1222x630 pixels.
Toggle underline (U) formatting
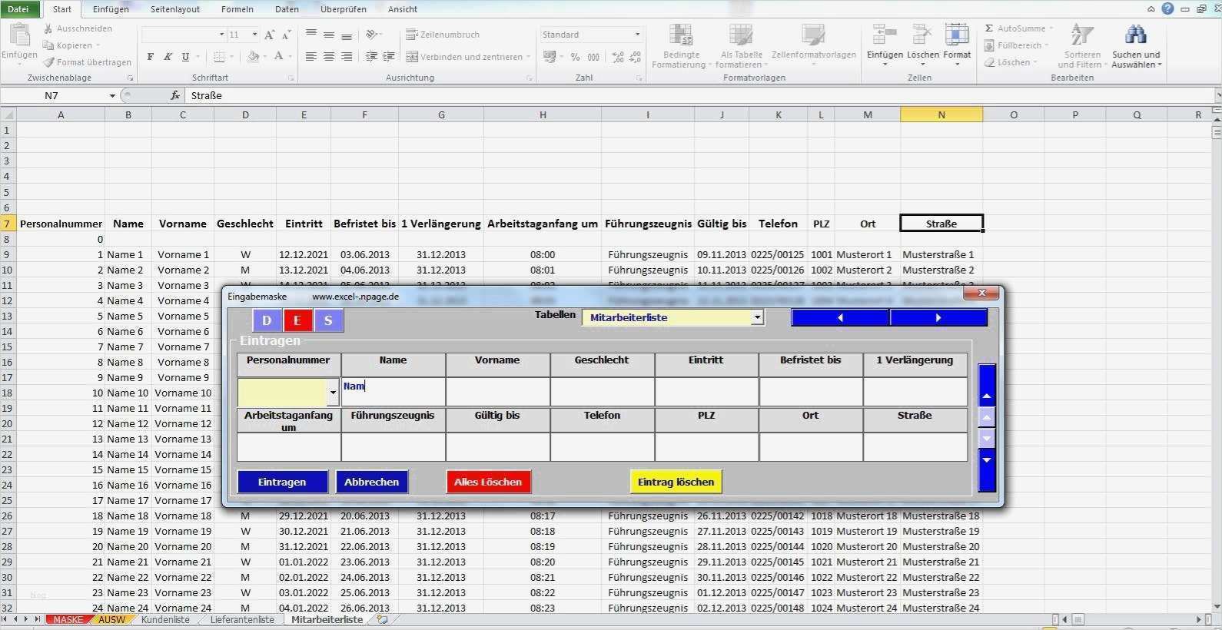[x=185, y=57]
